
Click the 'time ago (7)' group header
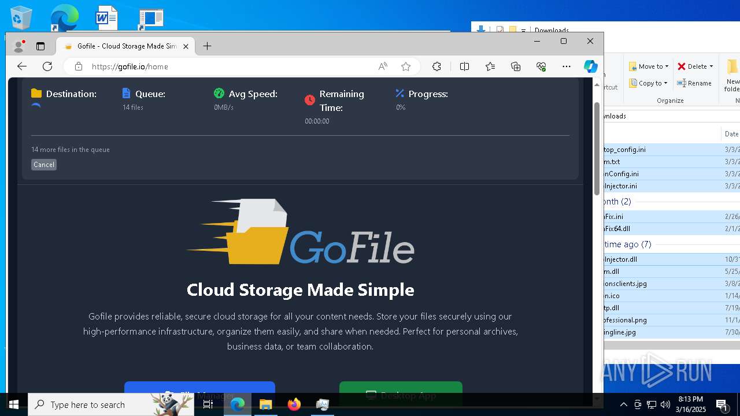pyautogui.click(x=628, y=244)
